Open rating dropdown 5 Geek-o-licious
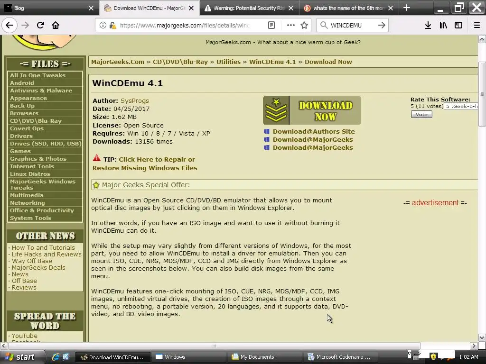This screenshot has width=486, height=364. [461, 107]
